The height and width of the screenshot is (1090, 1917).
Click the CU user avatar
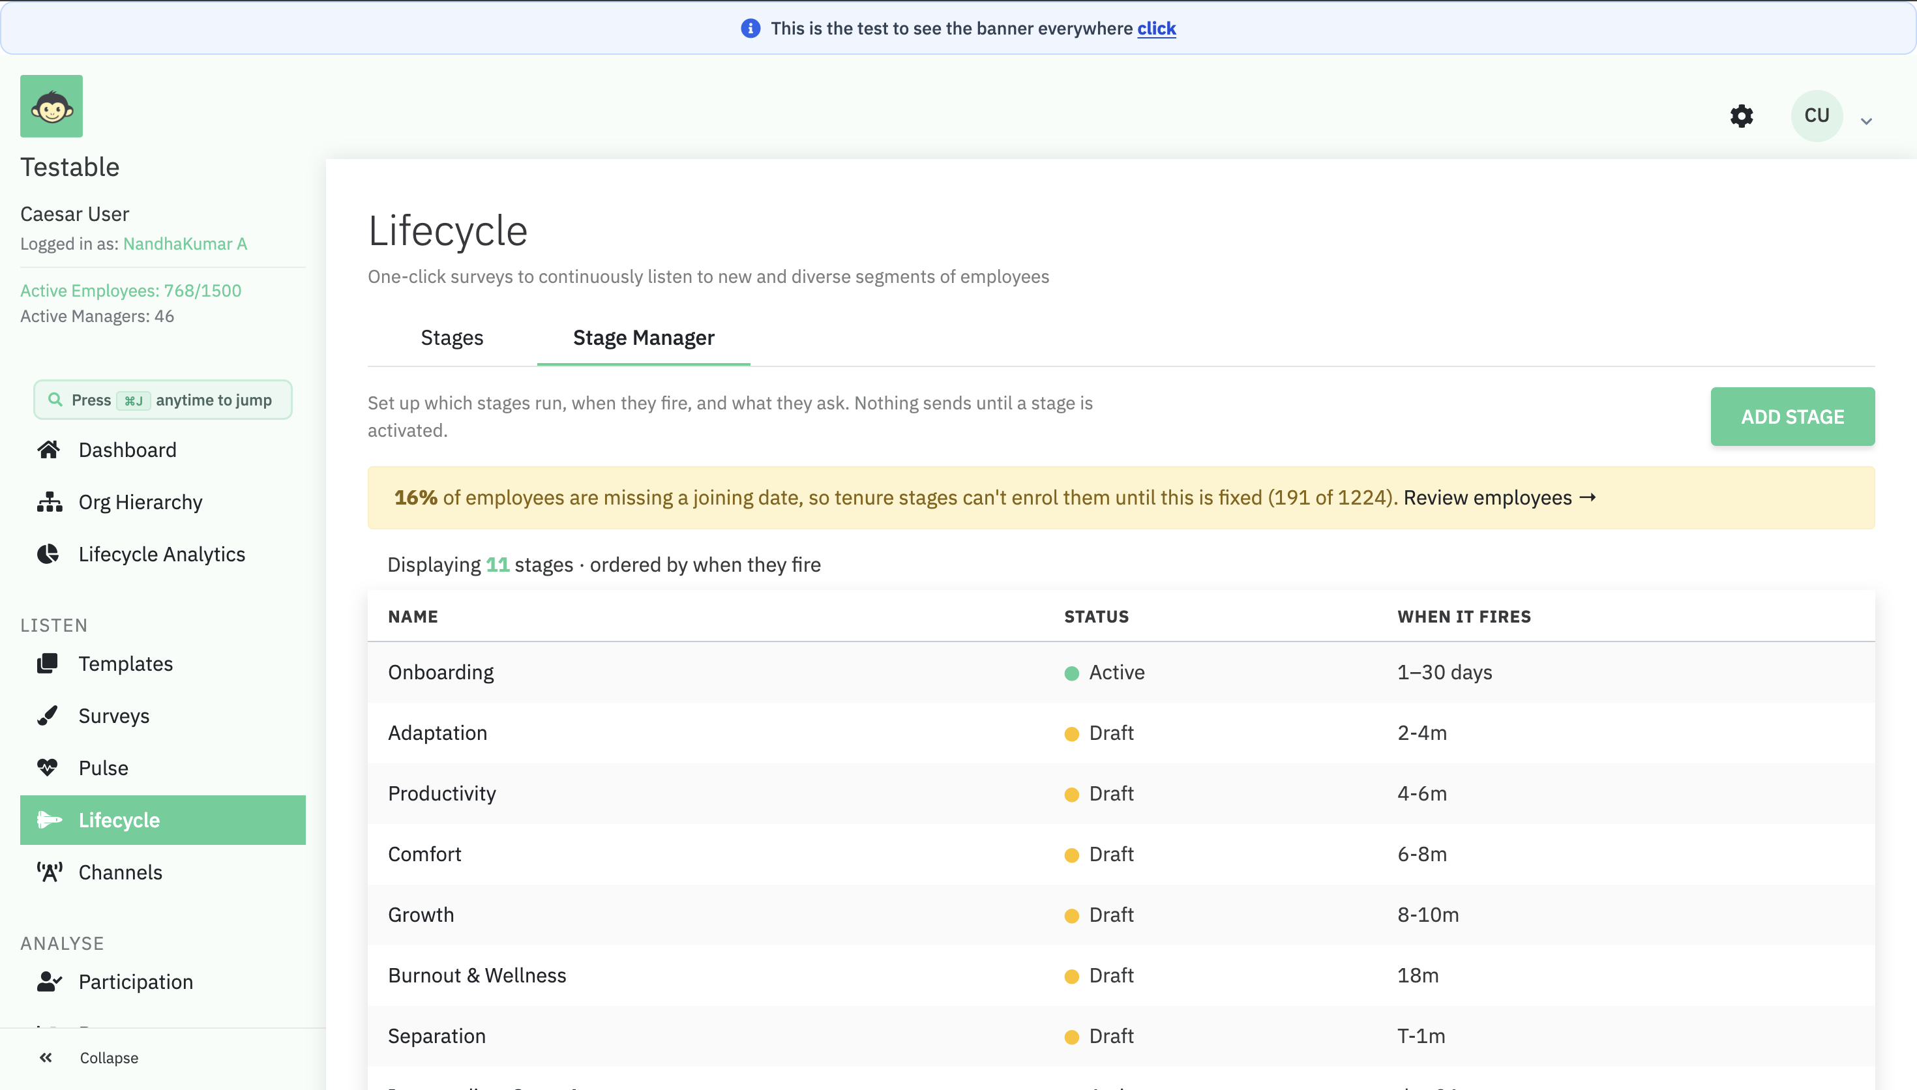(1817, 115)
